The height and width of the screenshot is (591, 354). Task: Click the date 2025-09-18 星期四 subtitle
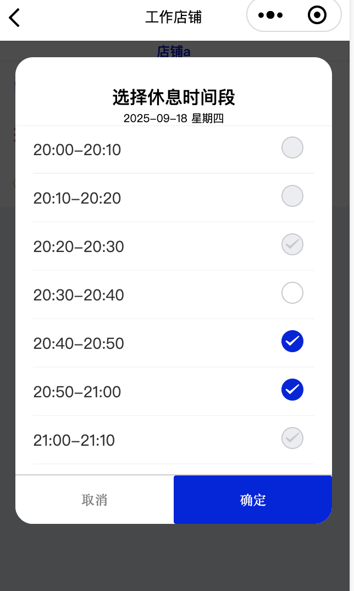pos(174,118)
